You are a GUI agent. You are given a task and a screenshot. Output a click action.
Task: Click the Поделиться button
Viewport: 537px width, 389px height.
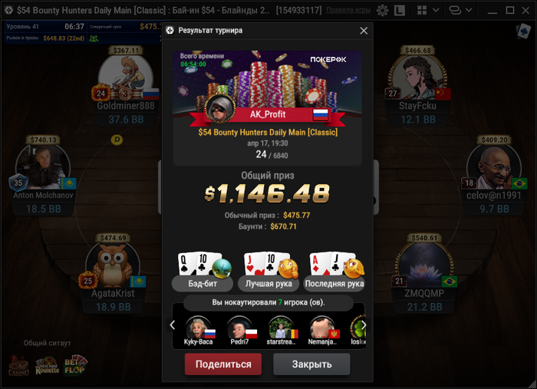tap(223, 364)
